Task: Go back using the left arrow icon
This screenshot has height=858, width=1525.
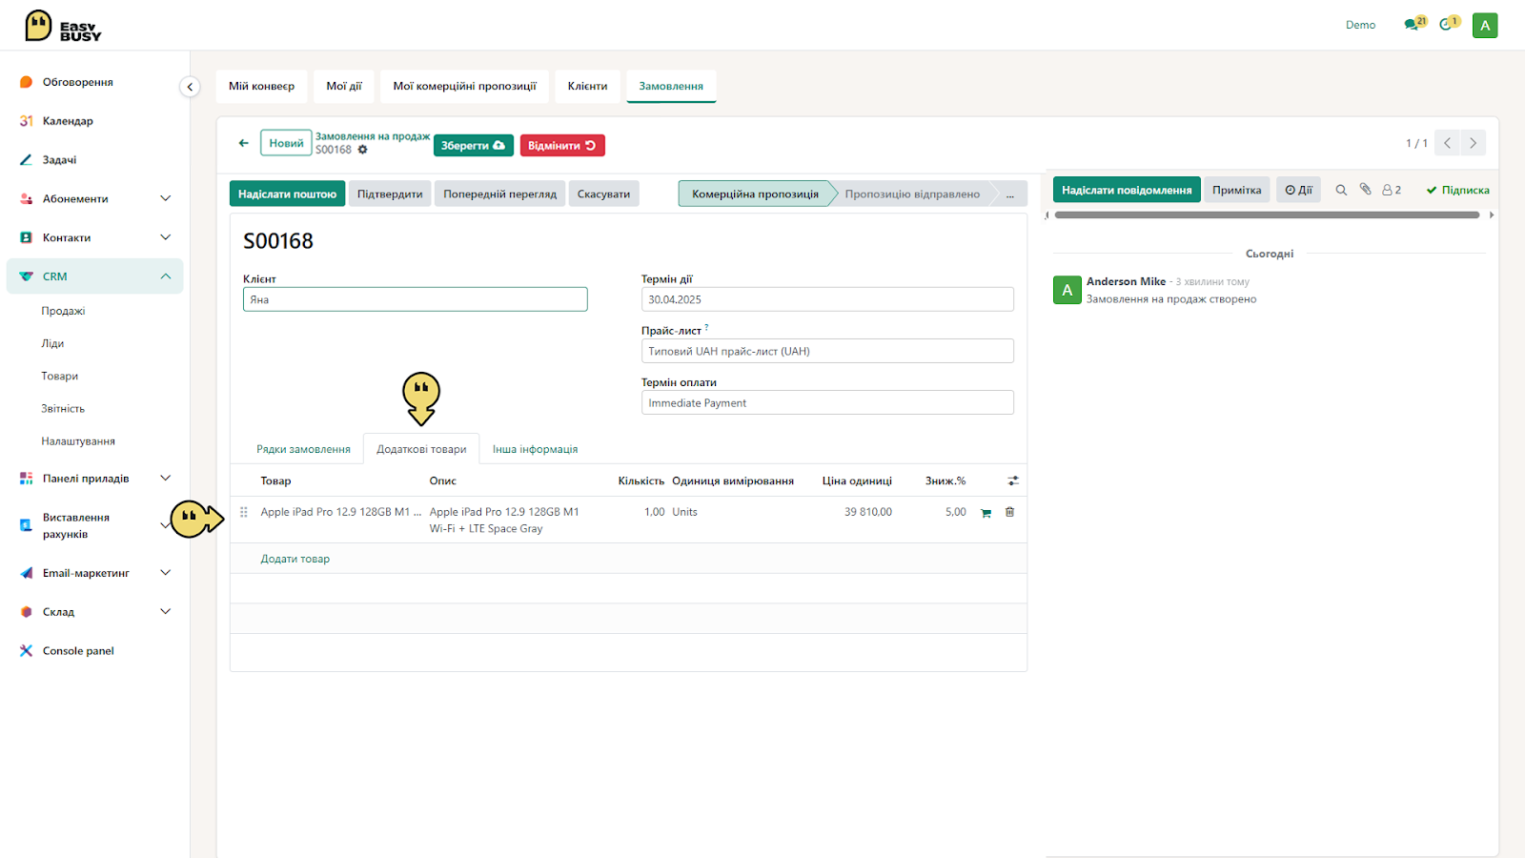Action: pyautogui.click(x=244, y=143)
